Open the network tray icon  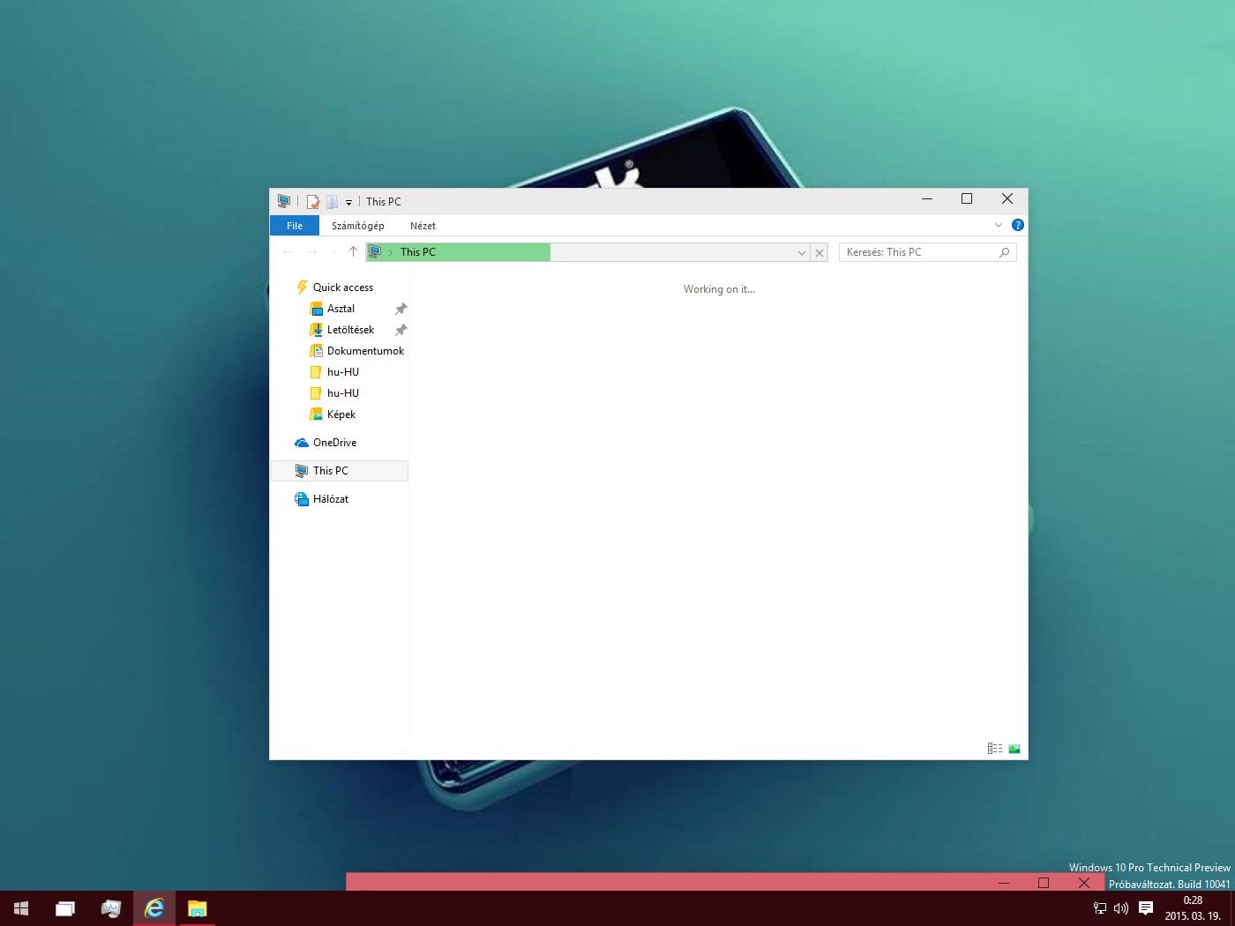click(1100, 908)
